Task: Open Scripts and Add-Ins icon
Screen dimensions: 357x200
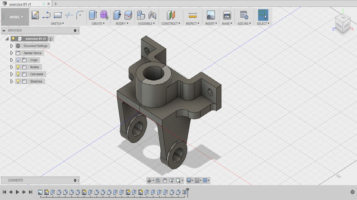Action: click(244, 15)
